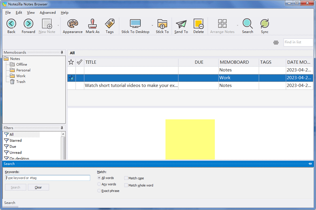
Task: Click the Arrange Notes grid icon
Action: point(222,24)
